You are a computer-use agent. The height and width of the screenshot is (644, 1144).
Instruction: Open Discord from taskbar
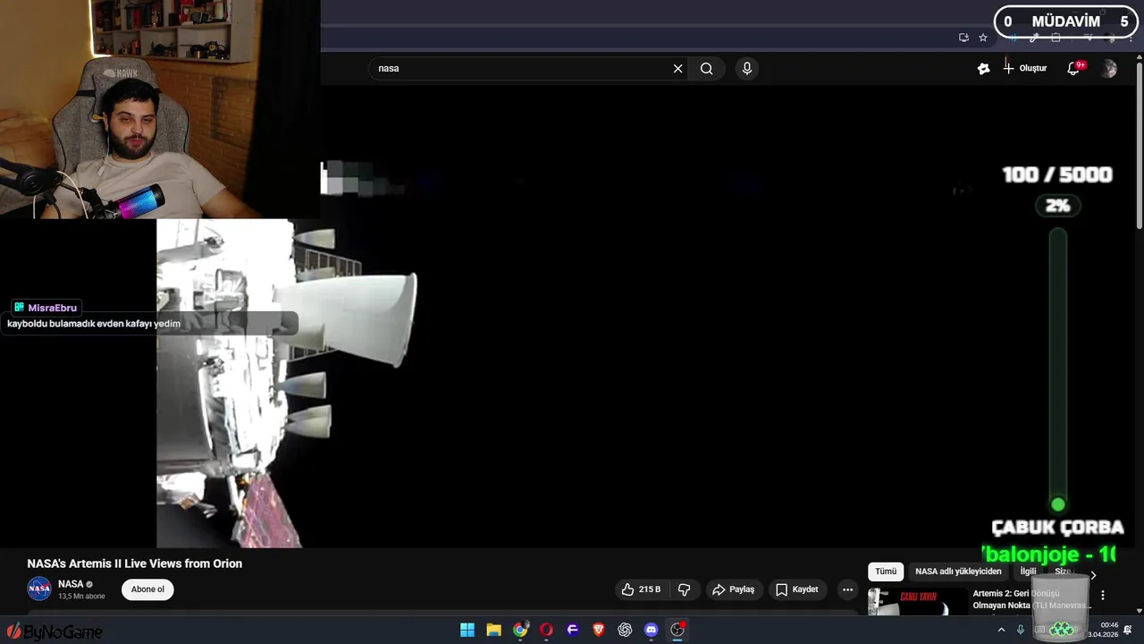pyautogui.click(x=652, y=630)
